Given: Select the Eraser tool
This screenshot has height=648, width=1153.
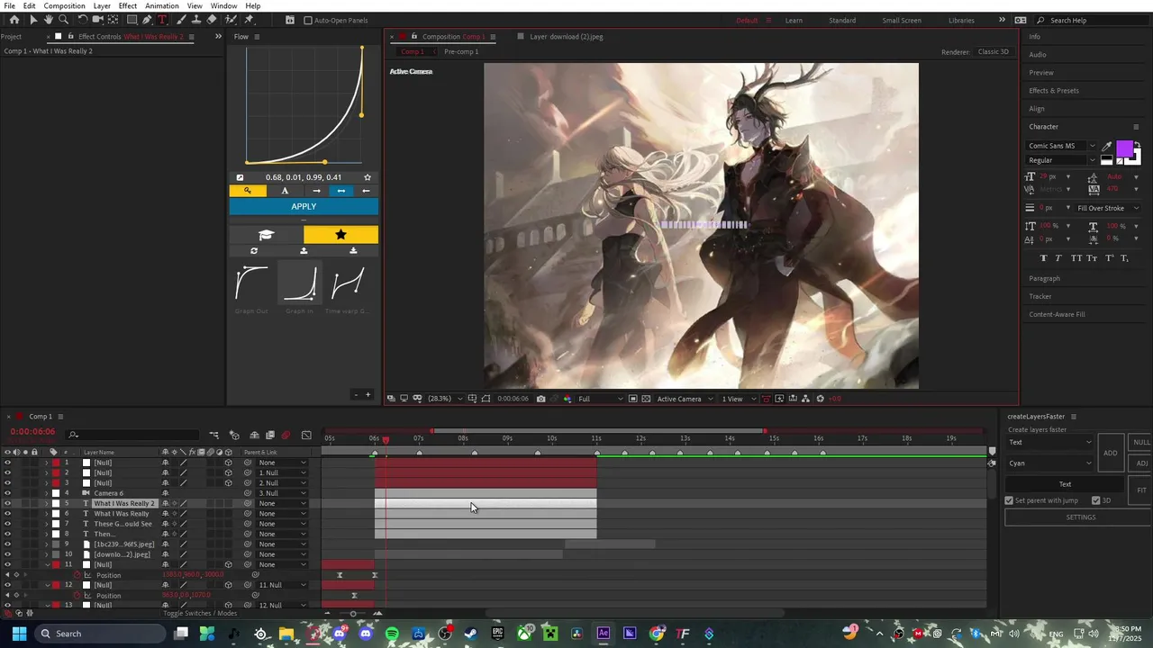Looking at the screenshot, I should tap(212, 20).
